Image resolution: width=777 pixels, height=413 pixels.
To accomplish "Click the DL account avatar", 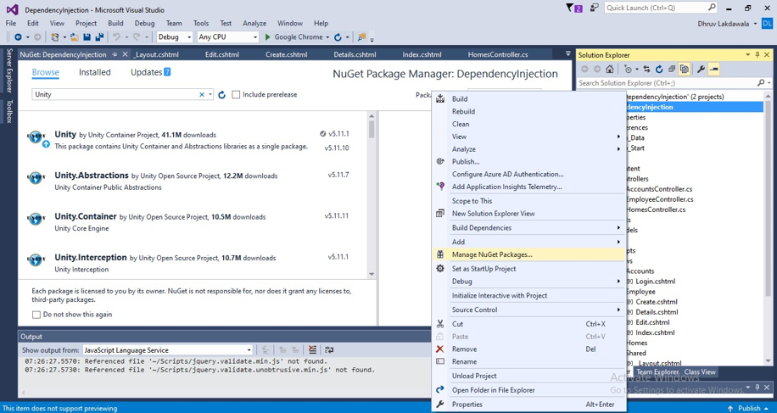I will (767, 23).
